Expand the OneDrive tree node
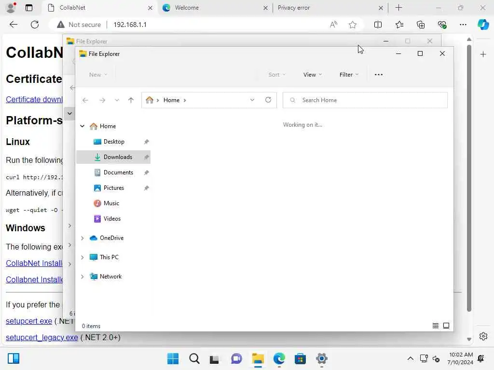This screenshot has height=370, width=494. tap(82, 238)
